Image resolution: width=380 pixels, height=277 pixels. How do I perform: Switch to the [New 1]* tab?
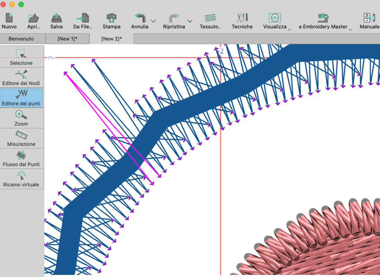pos(67,39)
